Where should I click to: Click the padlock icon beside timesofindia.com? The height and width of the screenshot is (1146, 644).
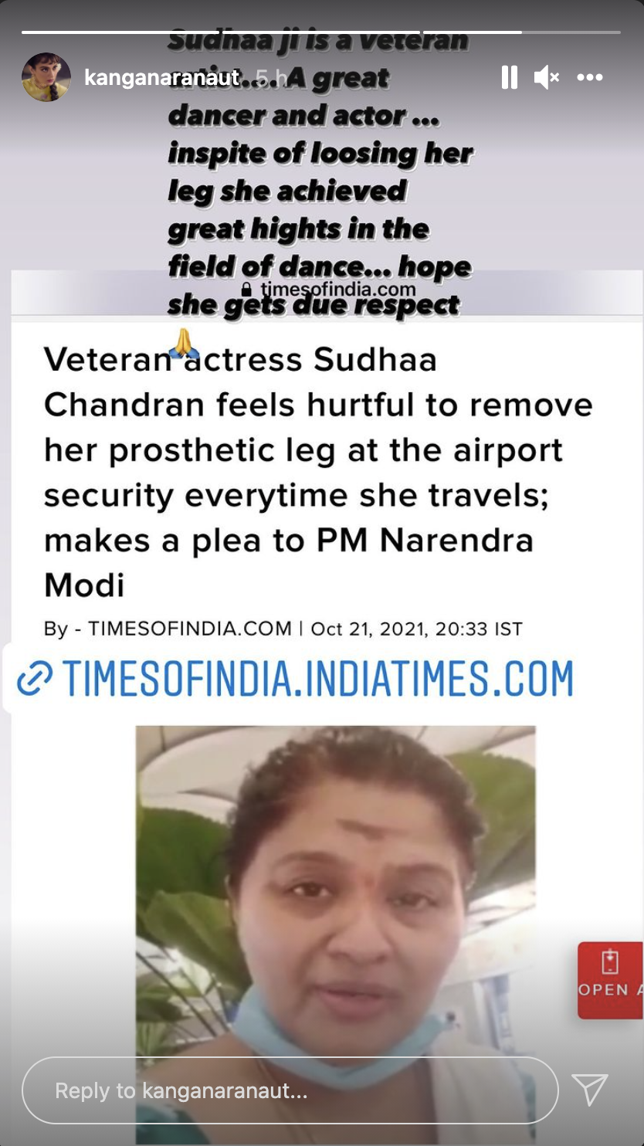pos(246,290)
